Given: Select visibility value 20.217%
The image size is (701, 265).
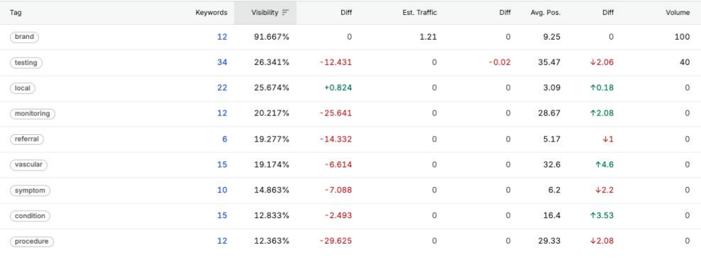Looking at the screenshot, I should click(271, 113).
